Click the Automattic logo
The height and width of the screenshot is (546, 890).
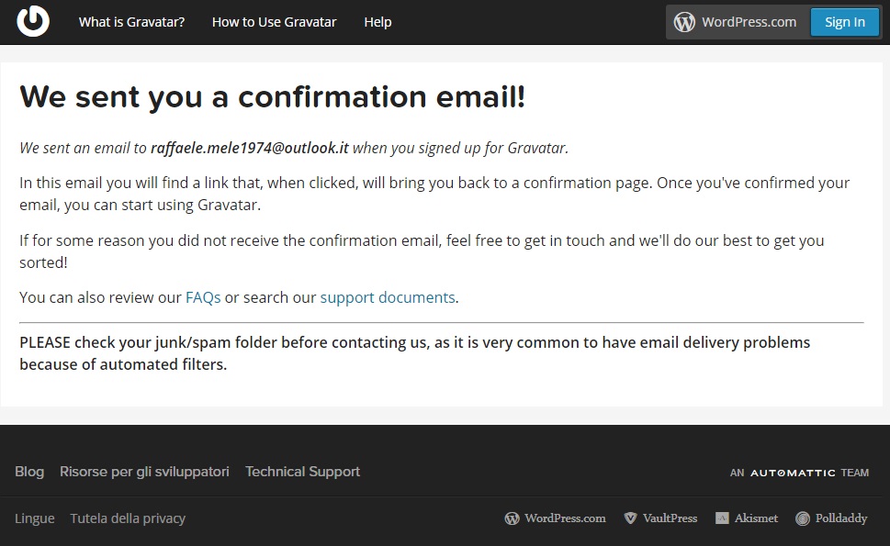[792, 472]
